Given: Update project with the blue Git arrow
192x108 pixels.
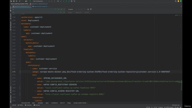Looking at the screenshot, I should pyautogui.click(x=61, y=1).
